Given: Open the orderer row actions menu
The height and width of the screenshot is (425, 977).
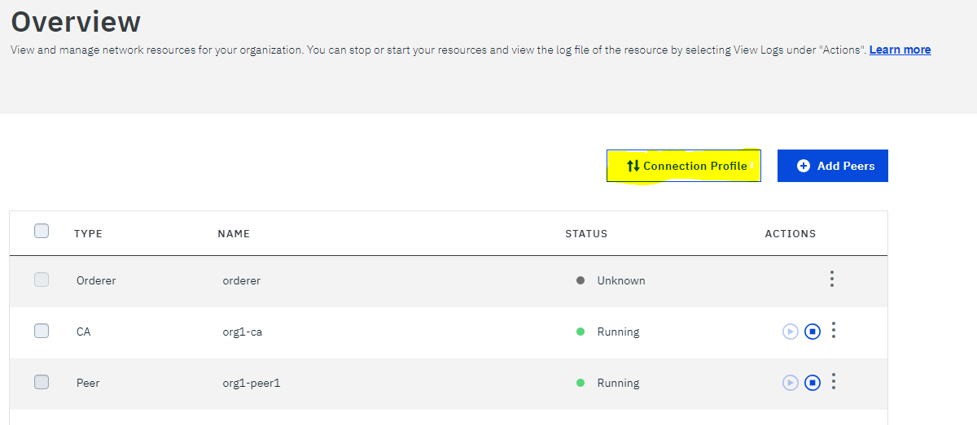Looking at the screenshot, I should click(831, 280).
